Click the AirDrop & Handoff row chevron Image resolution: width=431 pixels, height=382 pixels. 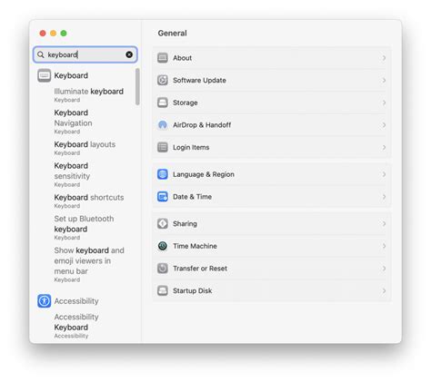[384, 125]
